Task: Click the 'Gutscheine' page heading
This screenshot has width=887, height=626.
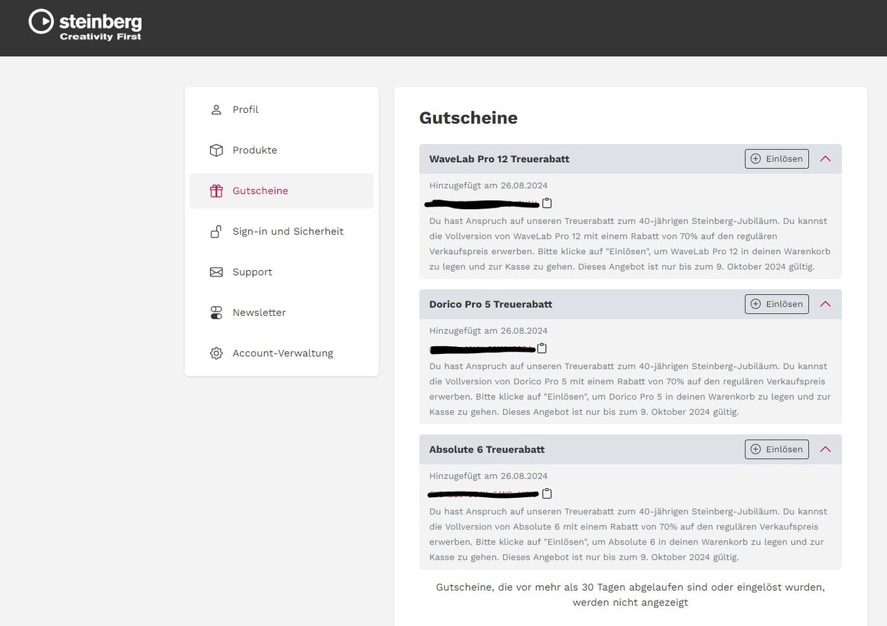Action: pyautogui.click(x=468, y=118)
